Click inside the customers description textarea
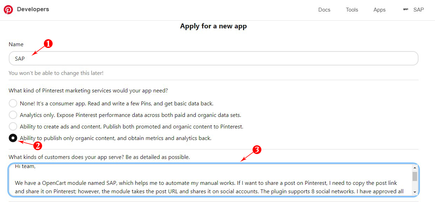Viewport: 435px width, 202px height. pyautogui.click(x=210, y=180)
